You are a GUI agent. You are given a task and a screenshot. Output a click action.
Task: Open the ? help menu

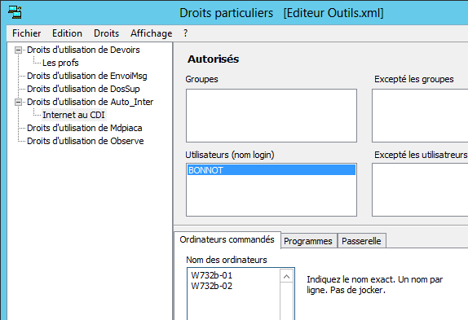pyautogui.click(x=185, y=33)
